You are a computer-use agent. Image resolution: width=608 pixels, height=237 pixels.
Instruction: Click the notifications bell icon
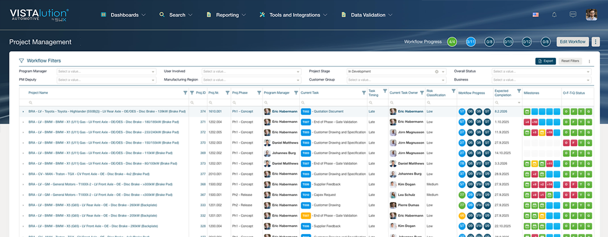pyautogui.click(x=554, y=15)
